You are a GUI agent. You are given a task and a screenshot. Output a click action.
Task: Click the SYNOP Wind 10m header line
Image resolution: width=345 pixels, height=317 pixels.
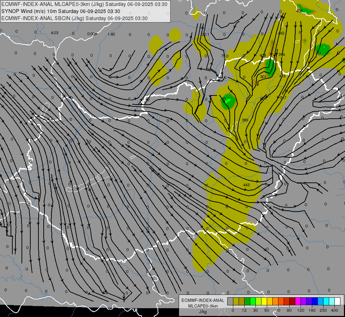[61, 11]
